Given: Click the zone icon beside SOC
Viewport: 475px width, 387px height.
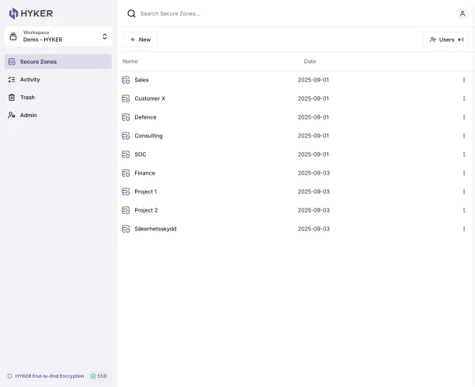Looking at the screenshot, I should click(126, 154).
